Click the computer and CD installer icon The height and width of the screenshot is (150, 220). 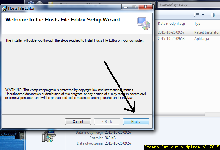(x=143, y=23)
